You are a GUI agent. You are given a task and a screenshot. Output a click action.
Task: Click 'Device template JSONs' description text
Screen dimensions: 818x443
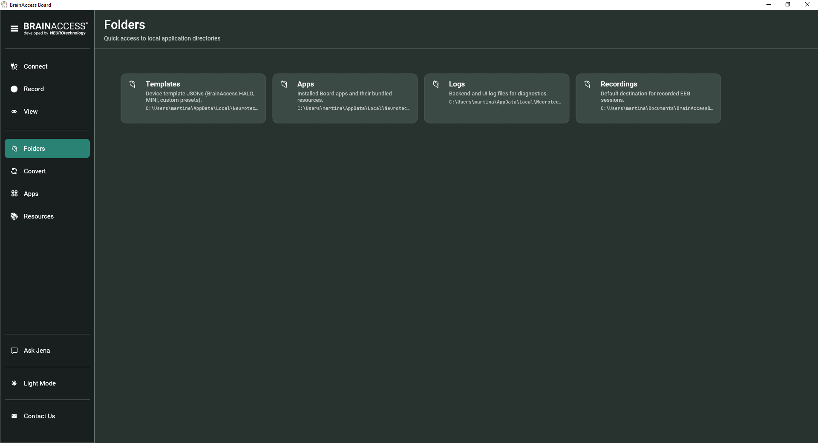(x=200, y=97)
